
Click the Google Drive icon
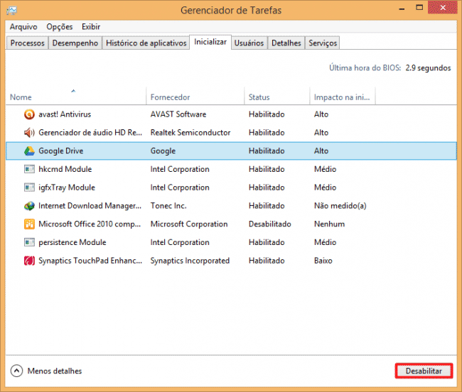(29, 151)
